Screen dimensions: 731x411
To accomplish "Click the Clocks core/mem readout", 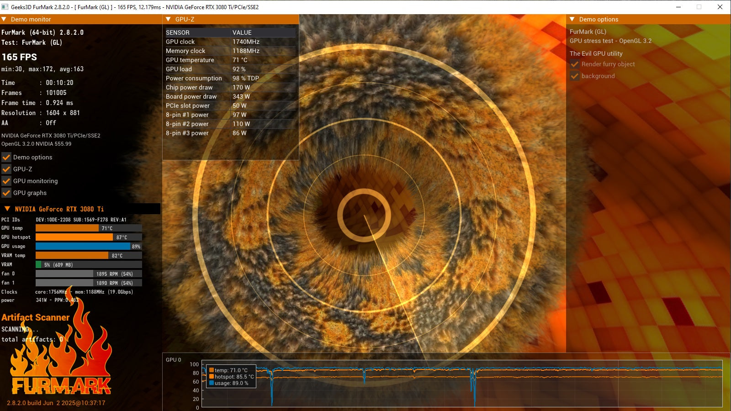I will (67, 292).
